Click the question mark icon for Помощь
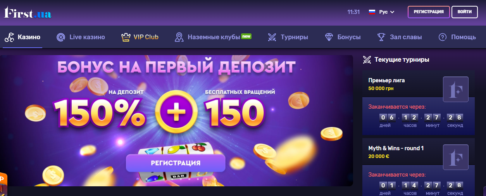Screen dimensions: 486x196 click(x=443, y=37)
